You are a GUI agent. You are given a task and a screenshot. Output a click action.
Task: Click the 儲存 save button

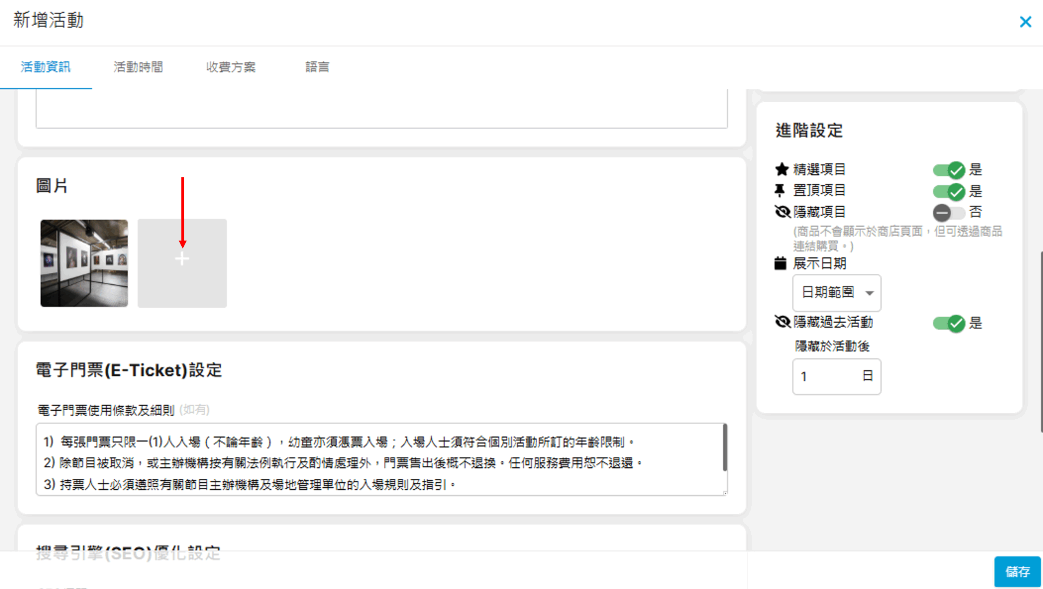click(1017, 571)
